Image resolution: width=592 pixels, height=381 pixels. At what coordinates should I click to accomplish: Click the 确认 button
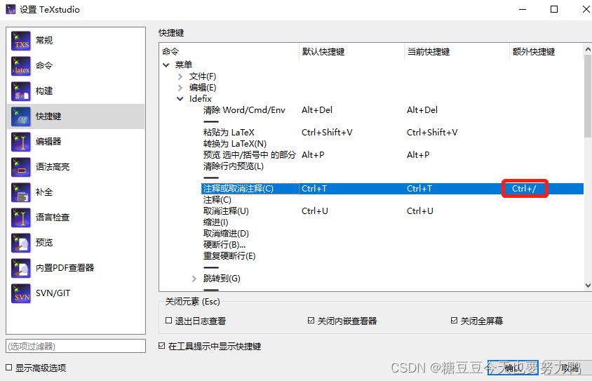click(x=513, y=368)
